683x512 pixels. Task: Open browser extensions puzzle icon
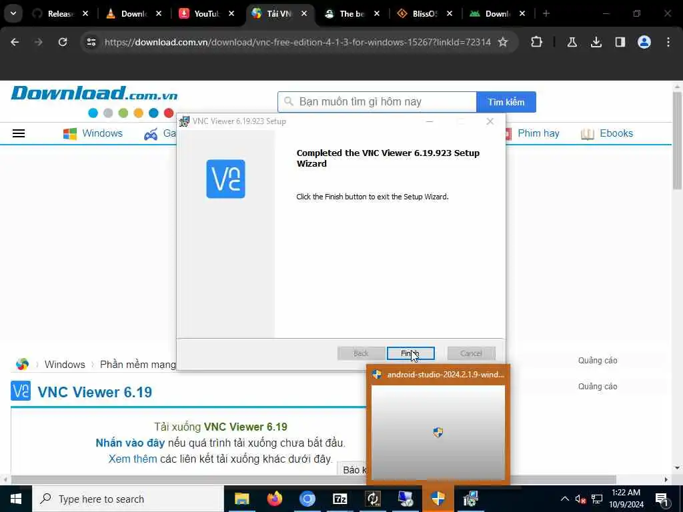(537, 42)
